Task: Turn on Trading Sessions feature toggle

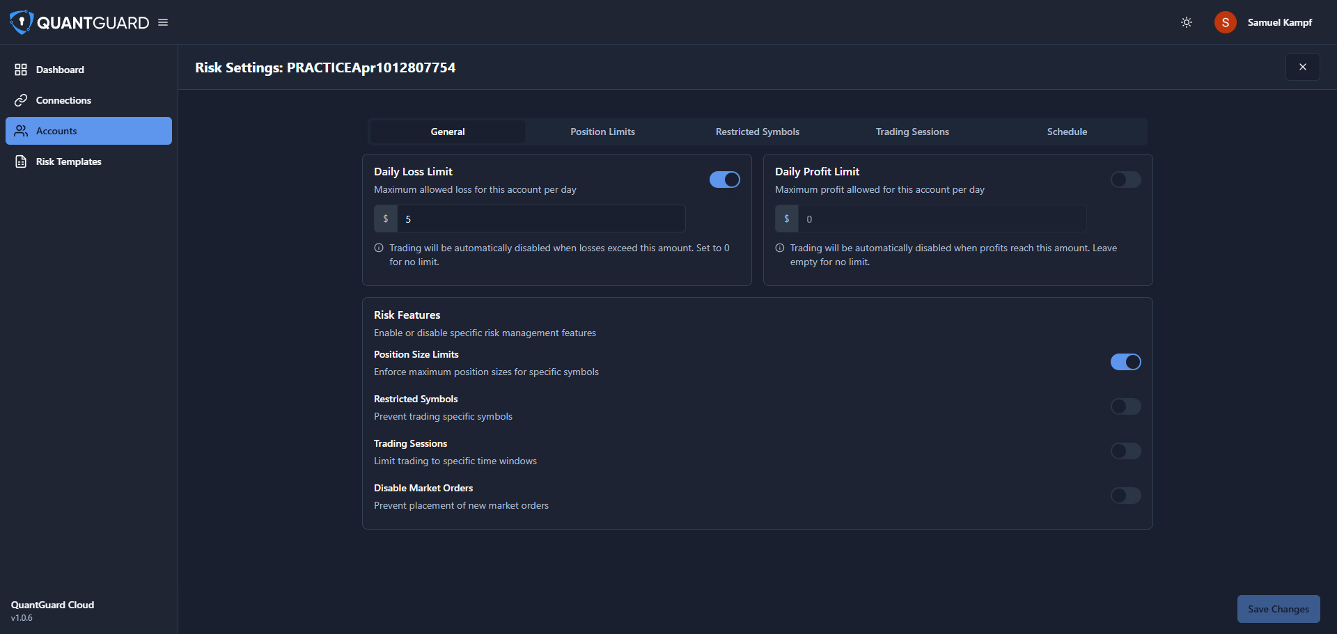Action: click(1125, 451)
